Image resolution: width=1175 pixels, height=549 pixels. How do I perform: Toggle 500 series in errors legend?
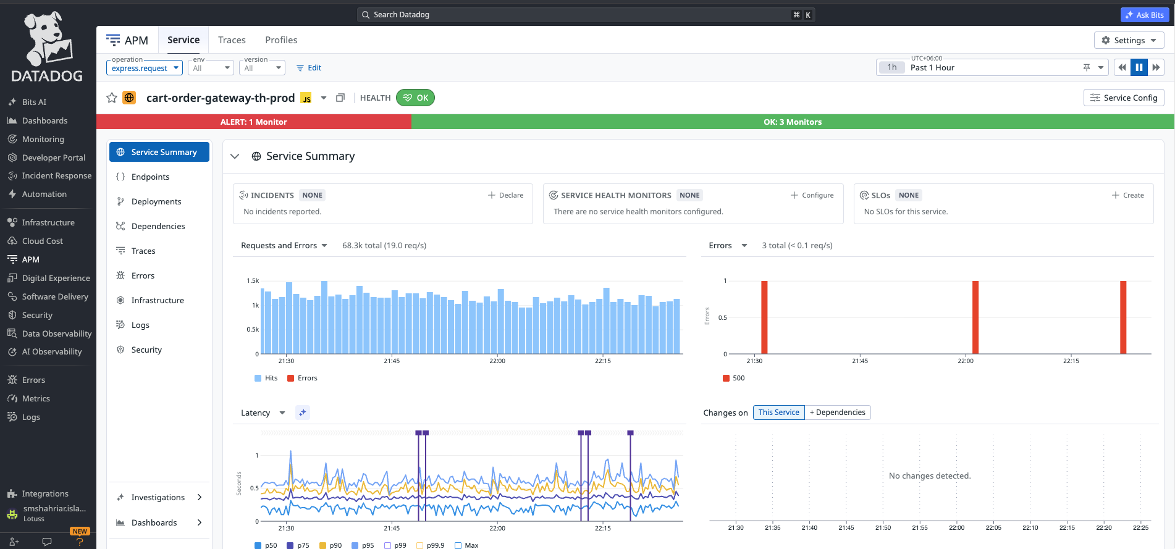(x=733, y=378)
